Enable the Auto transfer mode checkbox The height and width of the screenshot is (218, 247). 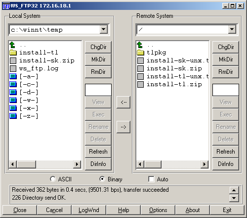151,179
